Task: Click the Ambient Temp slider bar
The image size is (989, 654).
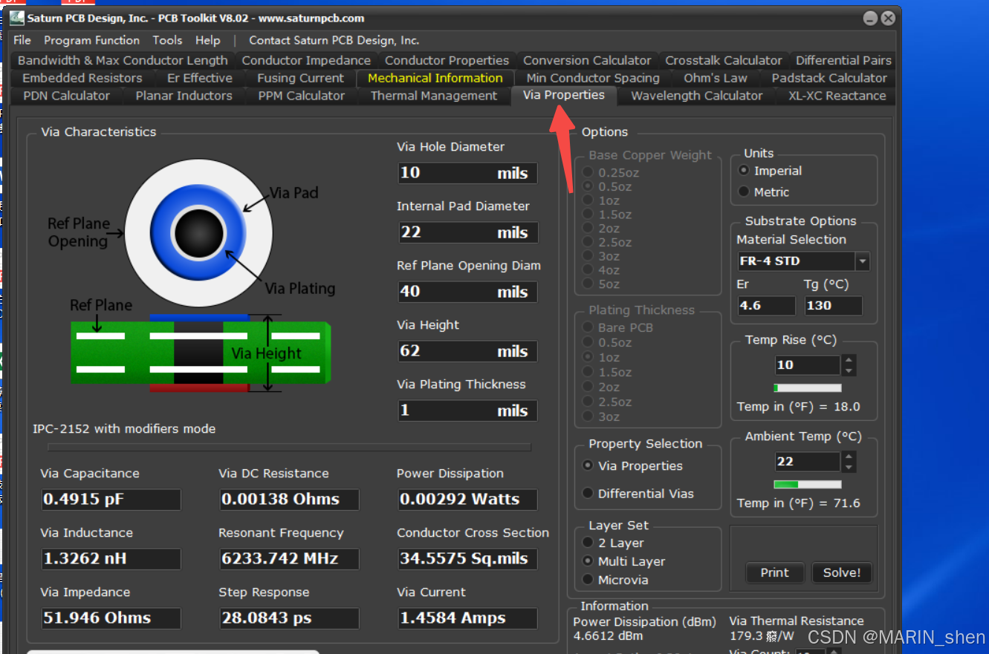Action: pos(808,485)
